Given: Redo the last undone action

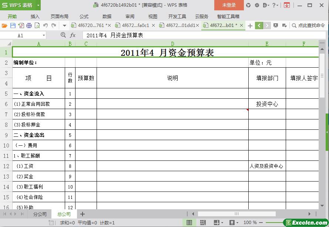Looking at the screenshot, I should tap(54, 26).
